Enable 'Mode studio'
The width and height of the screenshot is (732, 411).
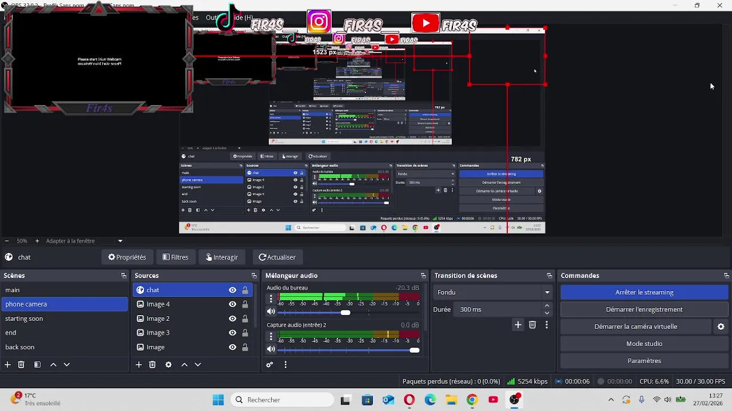pos(645,344)
